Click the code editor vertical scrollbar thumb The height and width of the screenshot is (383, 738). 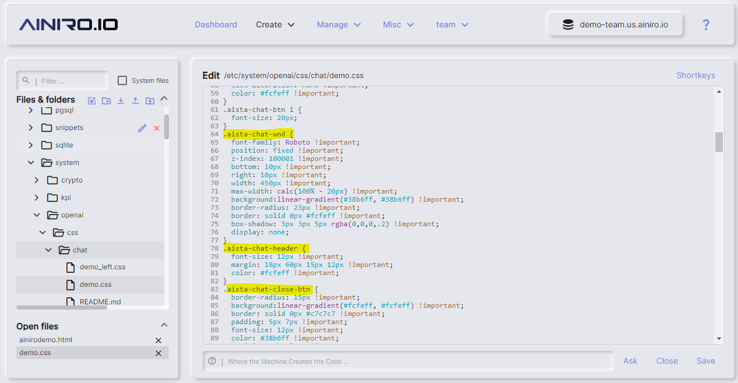click(x=719, y=142)
